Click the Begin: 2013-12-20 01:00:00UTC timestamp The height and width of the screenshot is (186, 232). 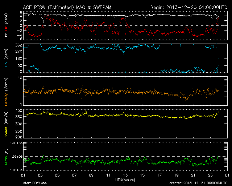(189, 7)
